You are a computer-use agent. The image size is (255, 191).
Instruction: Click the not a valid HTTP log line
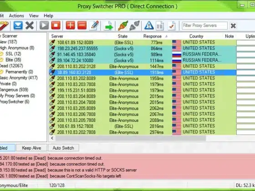click(x=68, y=170)
